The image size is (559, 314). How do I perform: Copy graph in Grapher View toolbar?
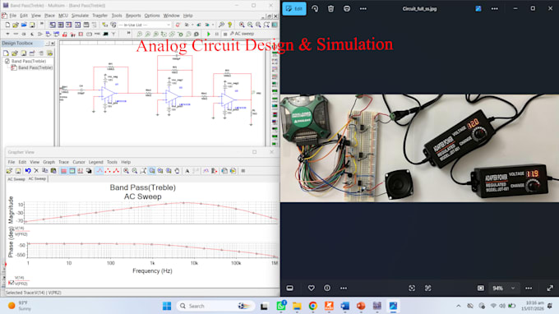click(x=45, y=171)
